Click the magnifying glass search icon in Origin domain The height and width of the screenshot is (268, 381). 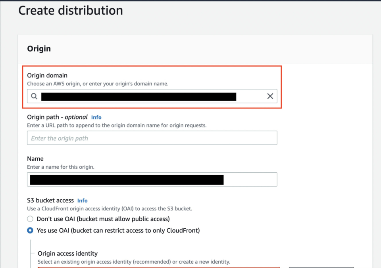point(34,96)
